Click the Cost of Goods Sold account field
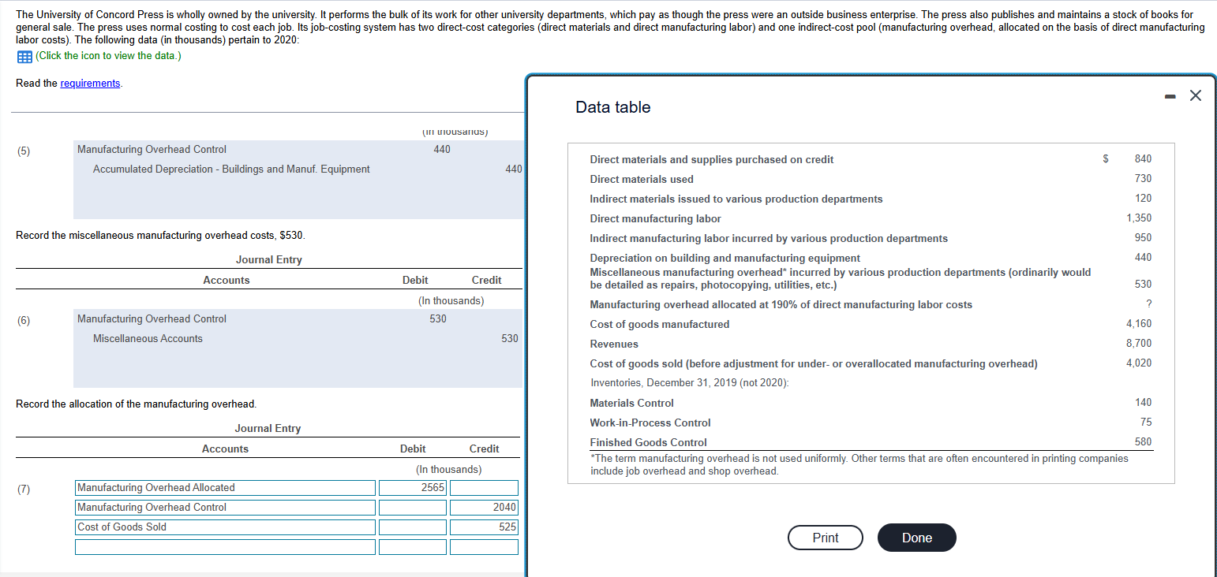Image resolution: width=1217 pixels, height=577 pixels. [x=224, y=527]
